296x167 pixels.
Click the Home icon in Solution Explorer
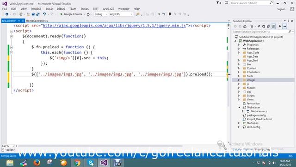click(245, 26)
